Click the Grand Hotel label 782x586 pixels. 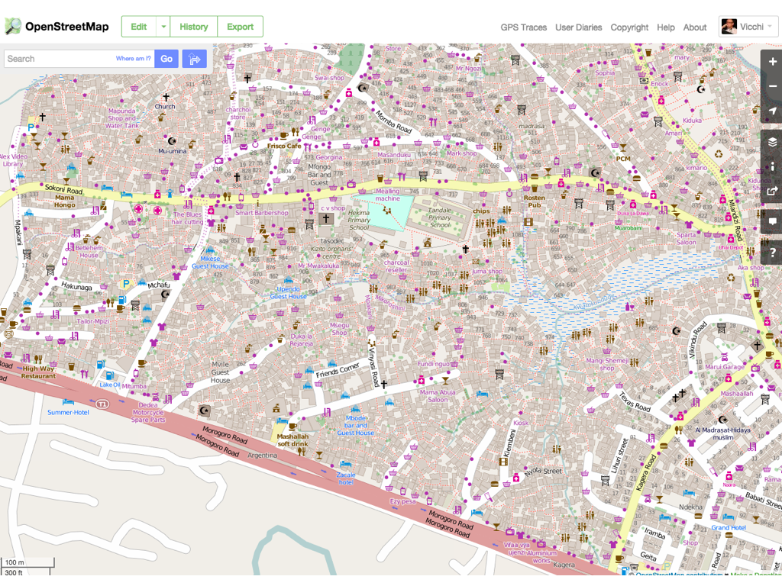tap(729, 527)
